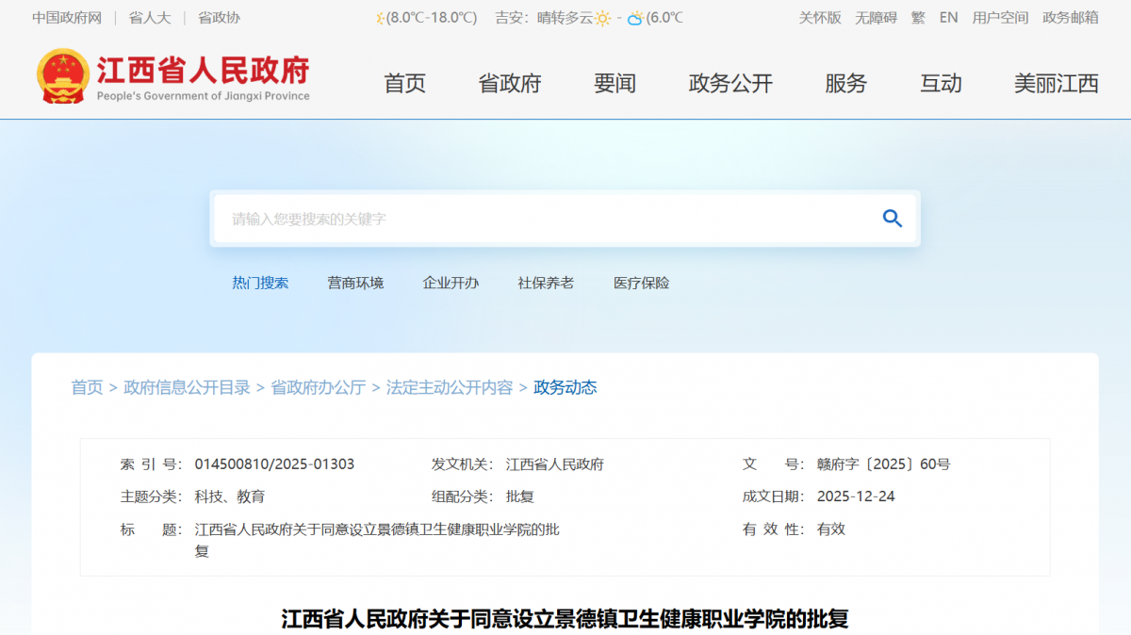Click into the keyword search box
1131x635 pixels.
pos(547,219)
